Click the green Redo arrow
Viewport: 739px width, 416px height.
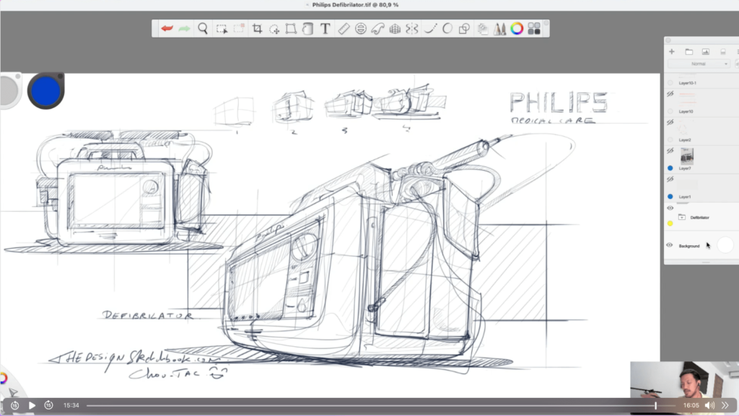184,29
